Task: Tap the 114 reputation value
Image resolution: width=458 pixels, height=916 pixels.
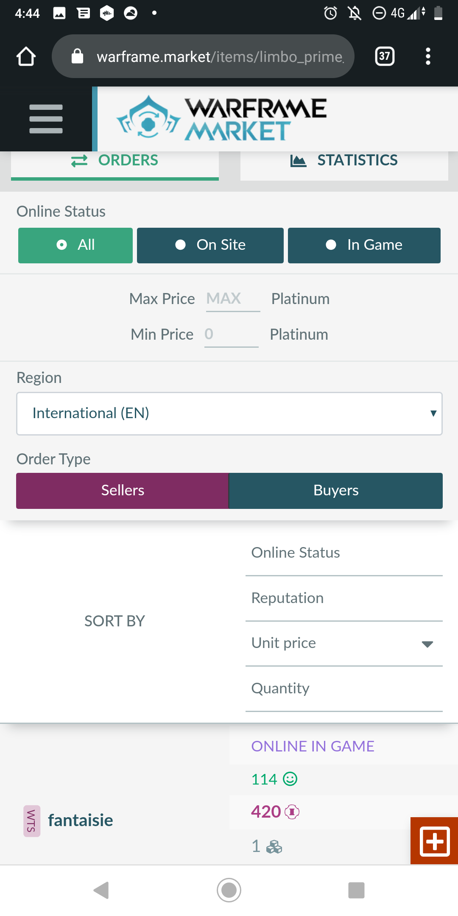Action: pos(264,779)
